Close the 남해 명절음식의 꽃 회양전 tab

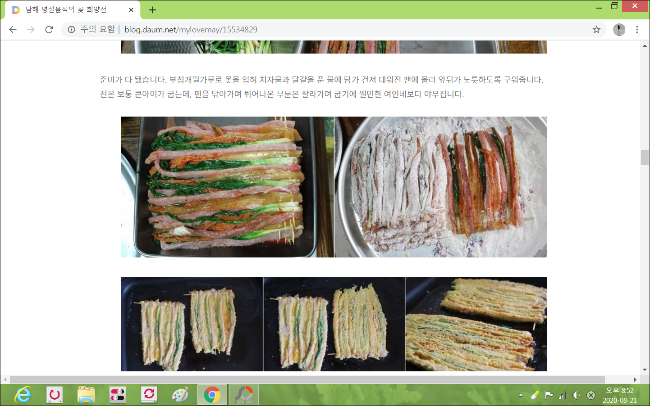(x=131, y=10)
